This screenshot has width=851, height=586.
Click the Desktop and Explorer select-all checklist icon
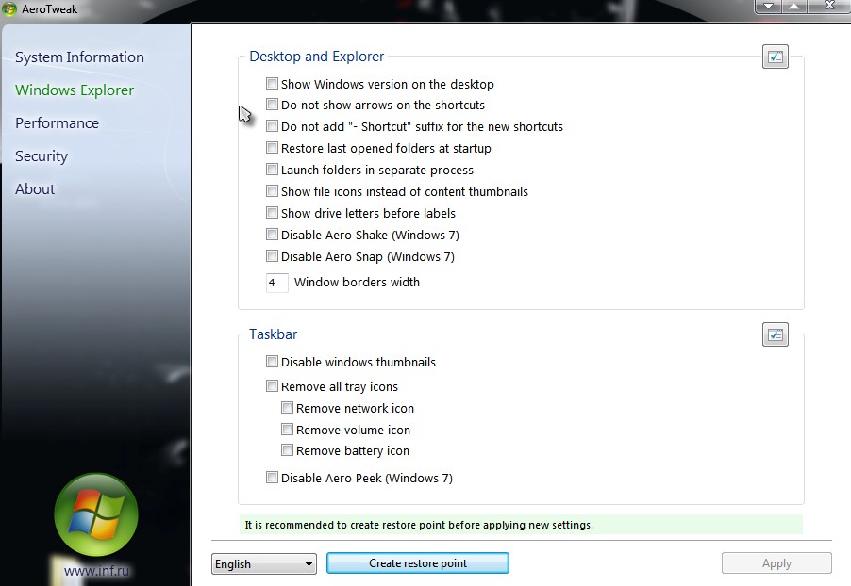point(775,57)
